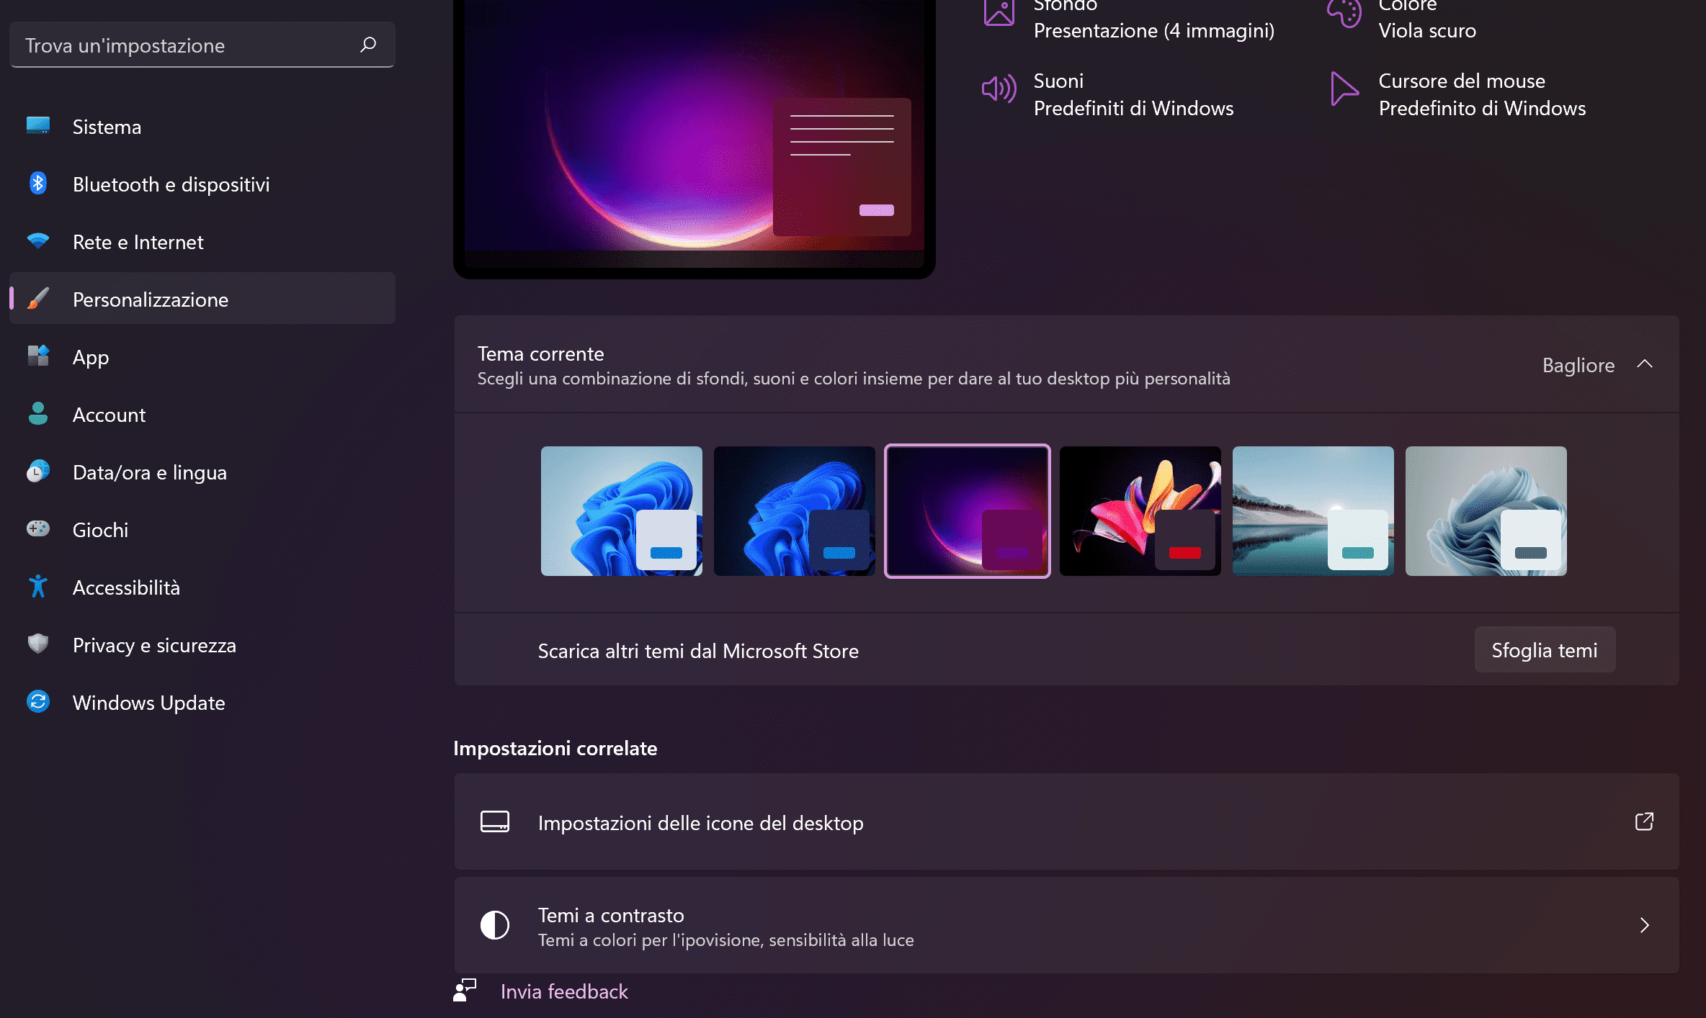The width and height of the screenshot is (1706, 1018).
Task: Open Impostazioni delle icone del desktop
Action: [x=1066, y=822]
